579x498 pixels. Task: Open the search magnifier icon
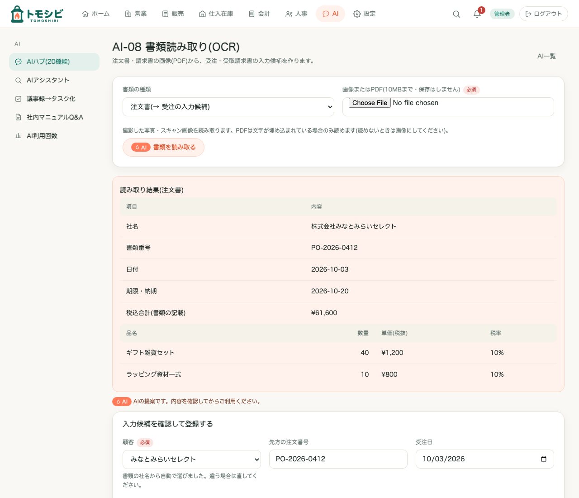[x=456, y=14]
